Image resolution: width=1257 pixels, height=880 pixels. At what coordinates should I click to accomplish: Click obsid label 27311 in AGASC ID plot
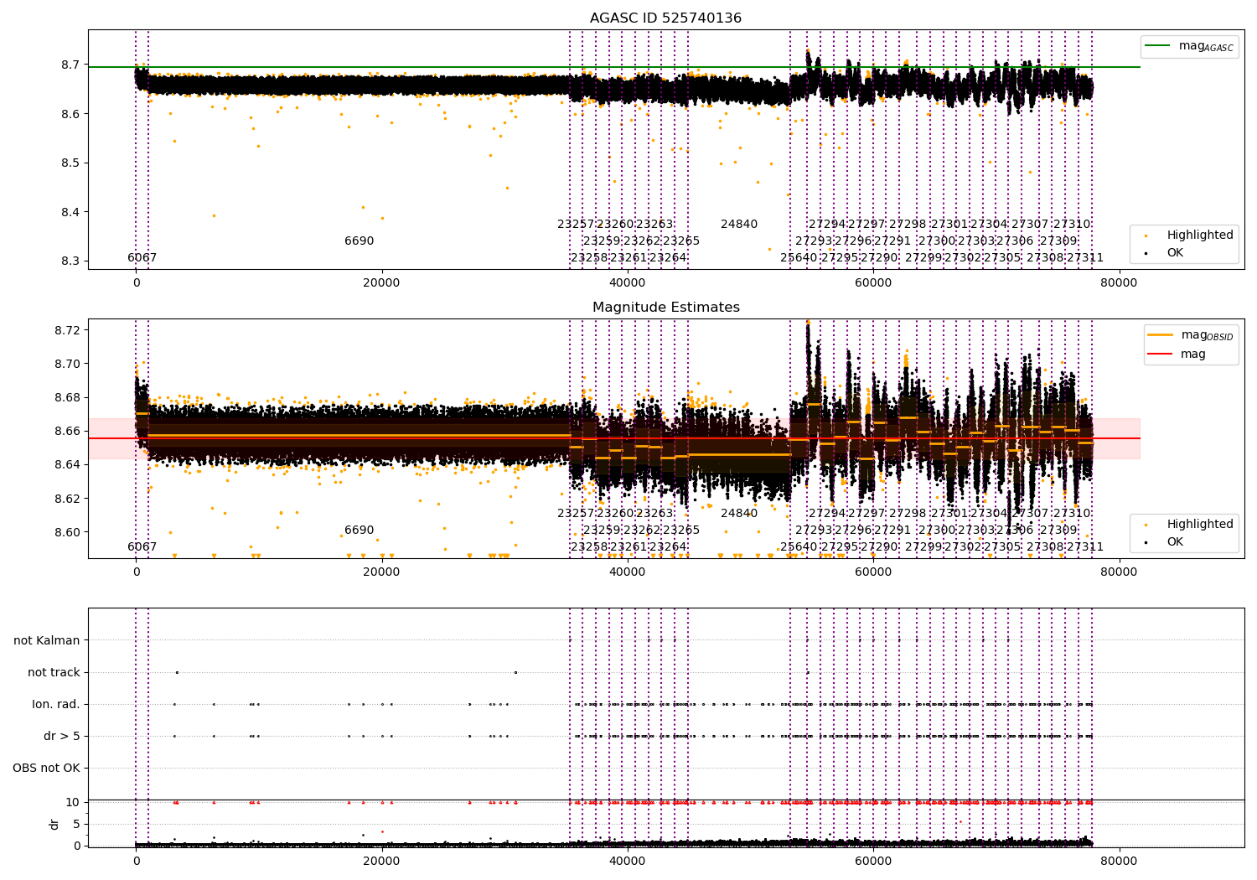pyautogui.click(x=1085, y=257)
